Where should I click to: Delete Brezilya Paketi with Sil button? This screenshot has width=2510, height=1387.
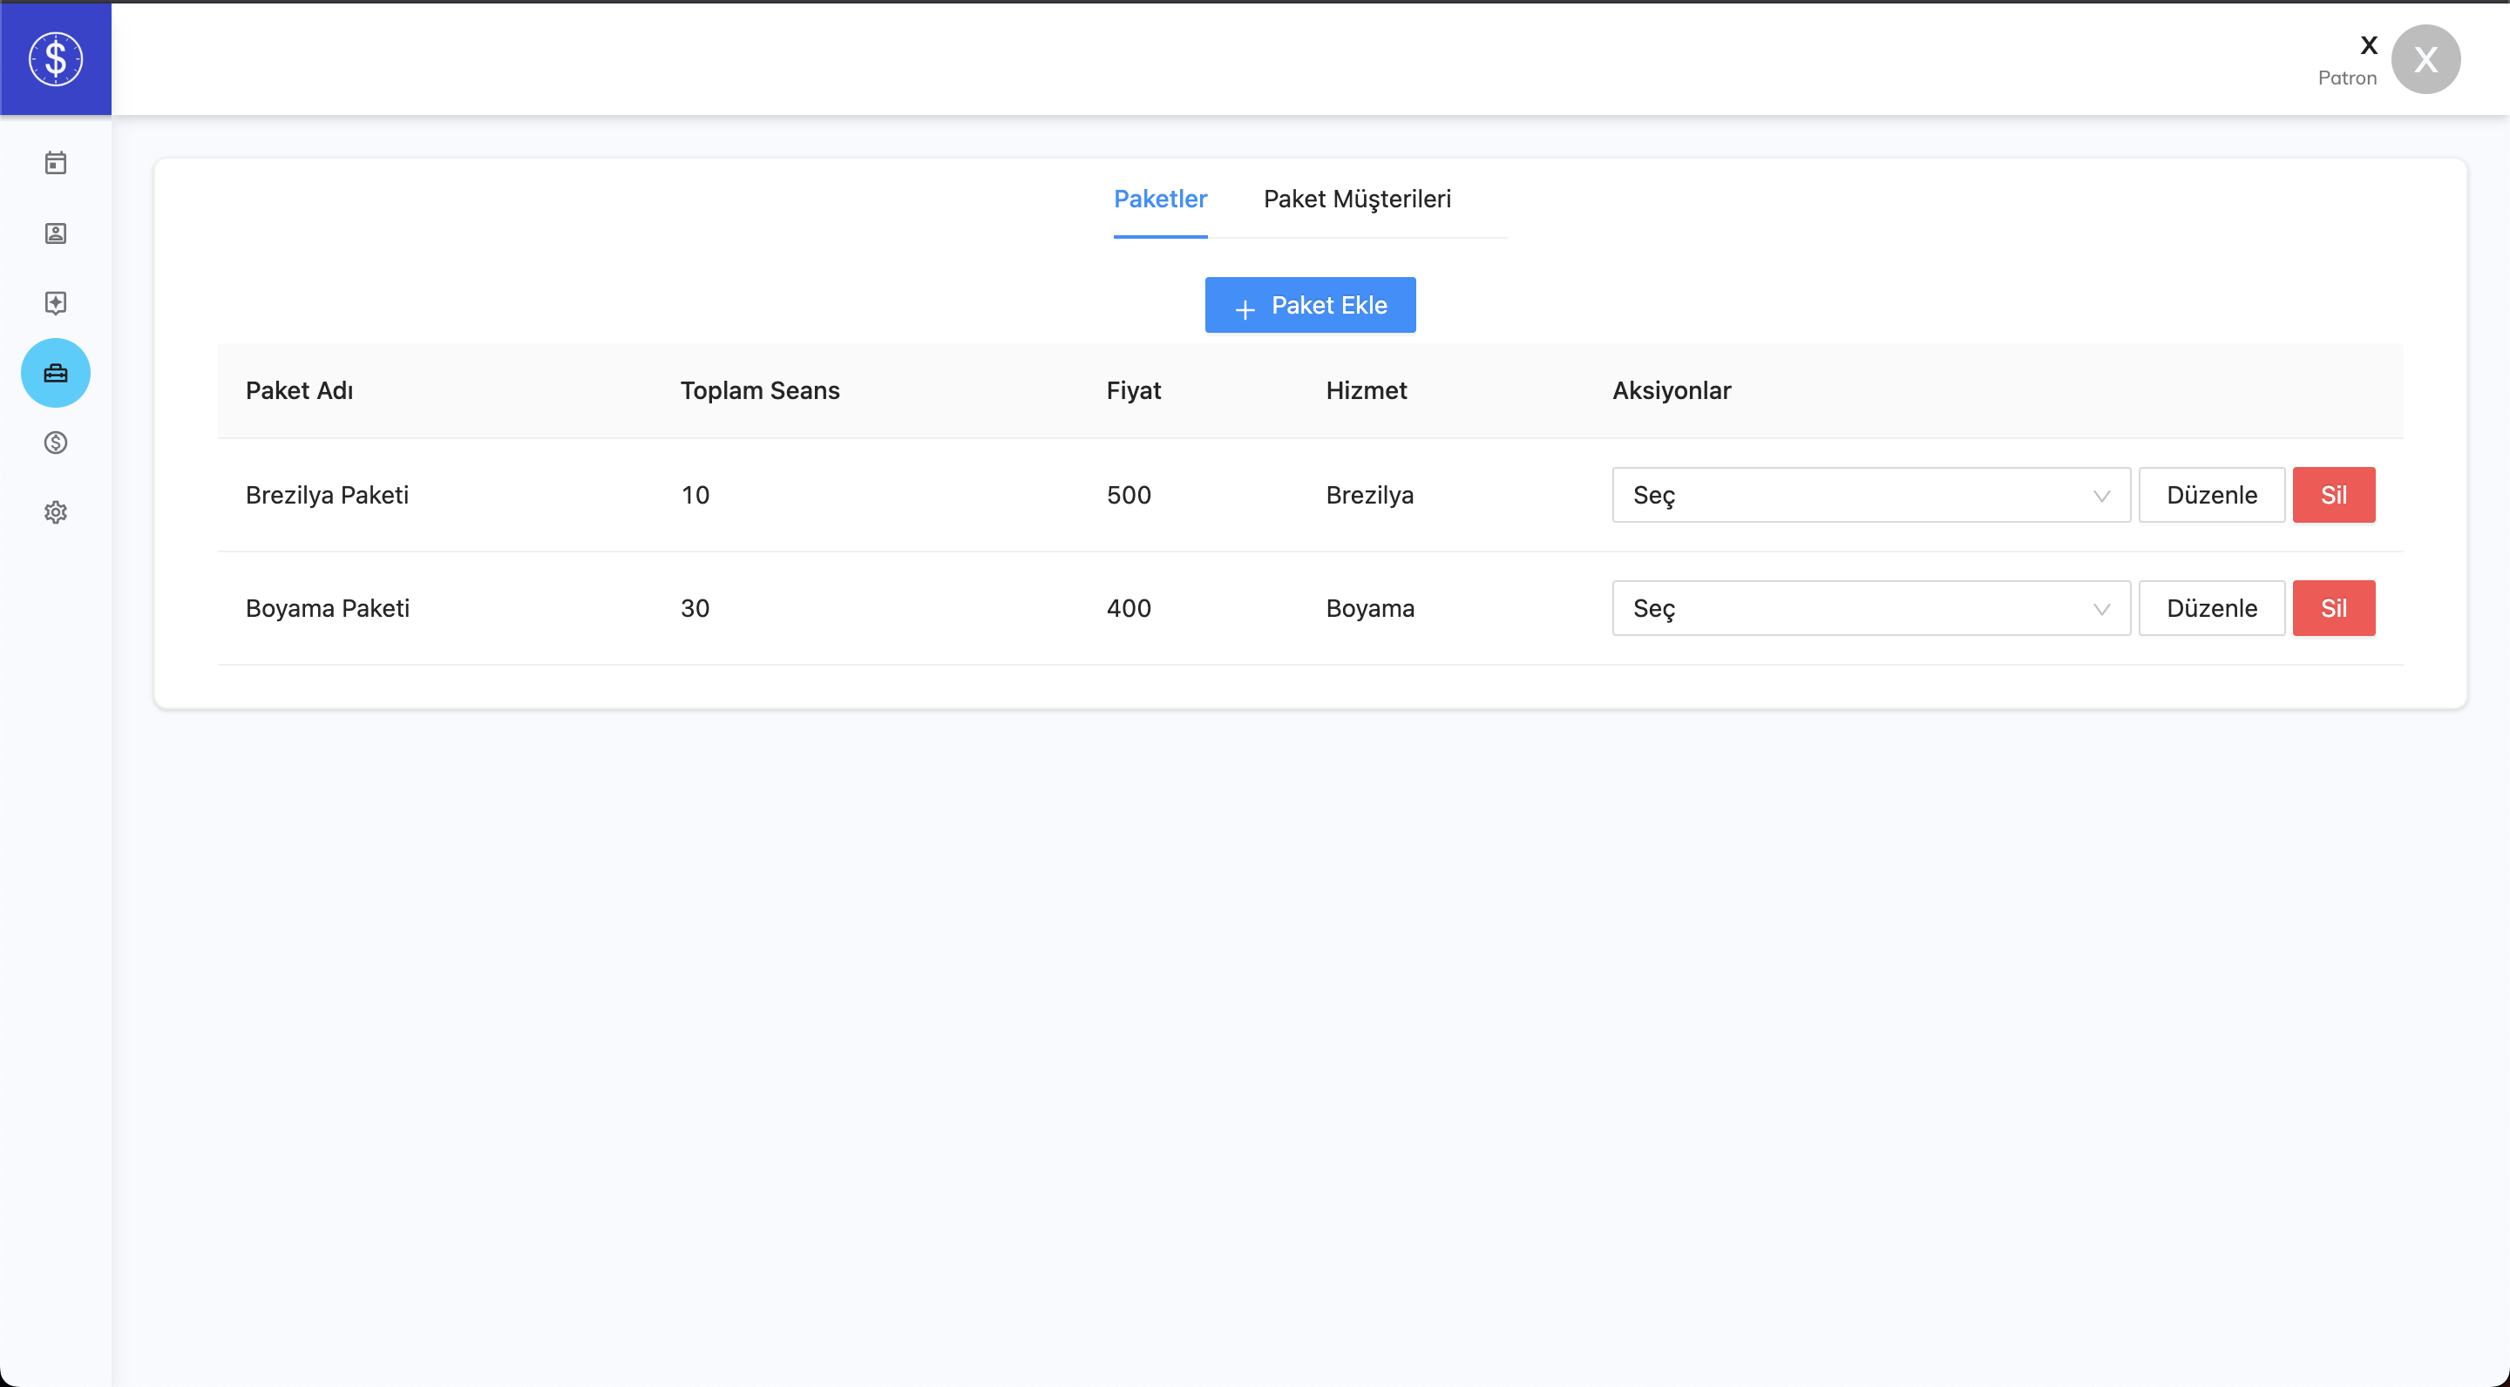[x=2333, y=495]
